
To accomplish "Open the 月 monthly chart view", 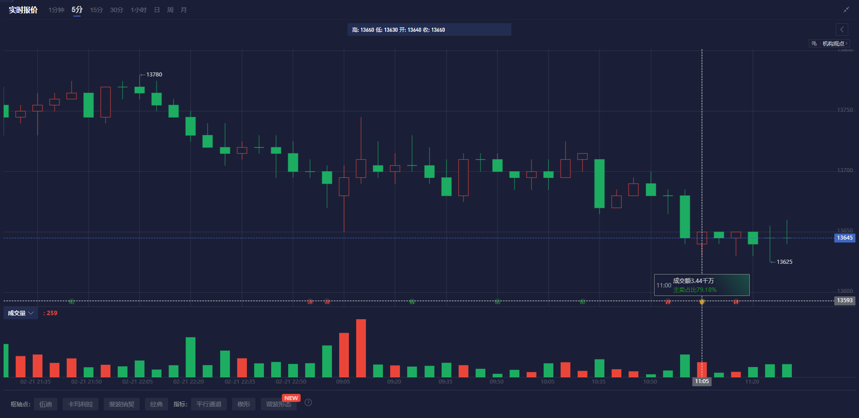I will point(183,9).
